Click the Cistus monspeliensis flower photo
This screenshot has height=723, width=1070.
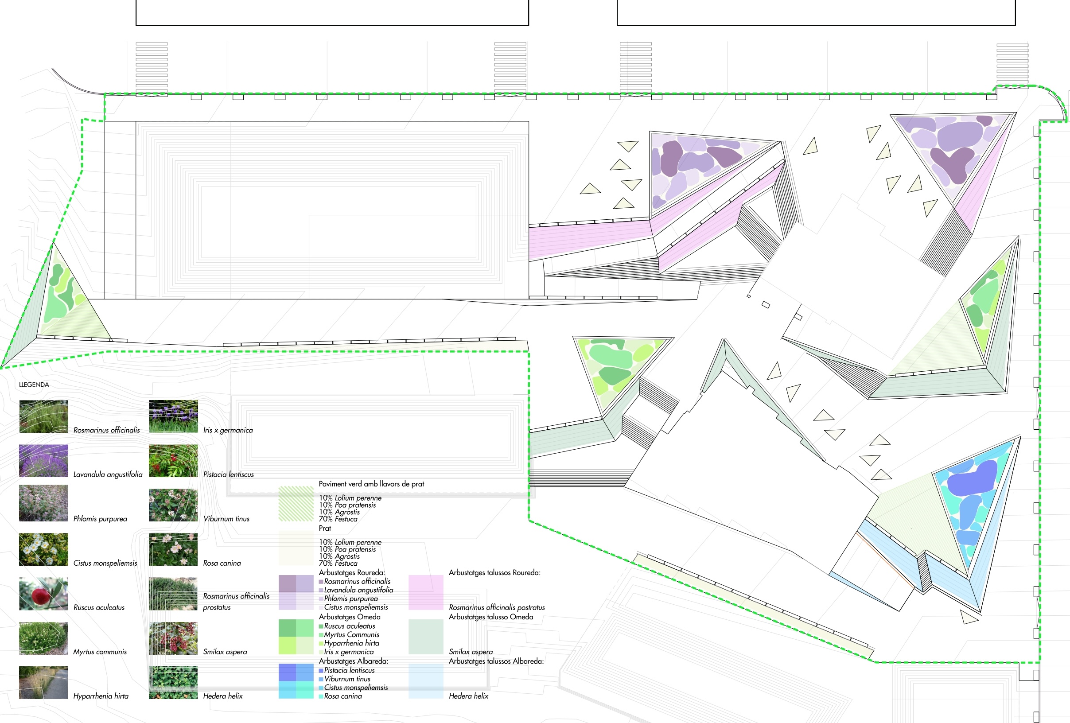click(43, 549)
